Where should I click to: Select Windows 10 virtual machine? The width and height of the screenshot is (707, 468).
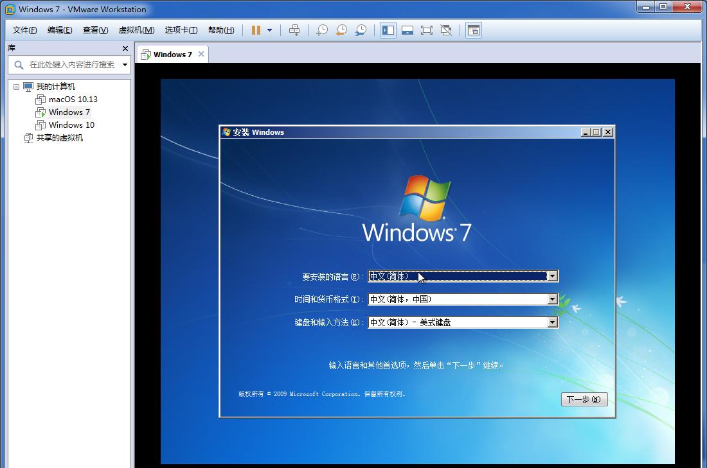coord(71,125)
